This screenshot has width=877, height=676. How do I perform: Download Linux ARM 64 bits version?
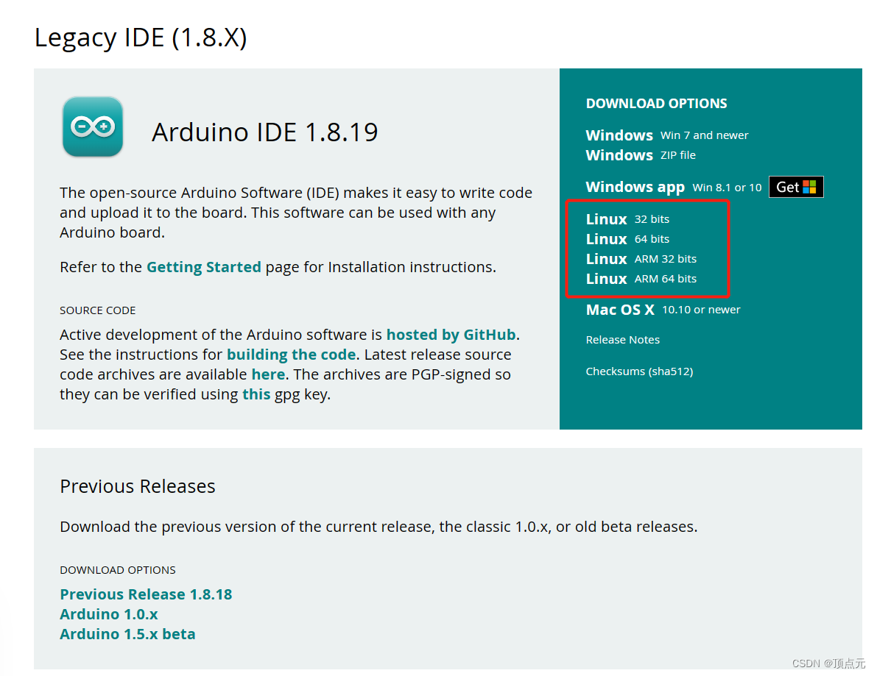[641, 279]
